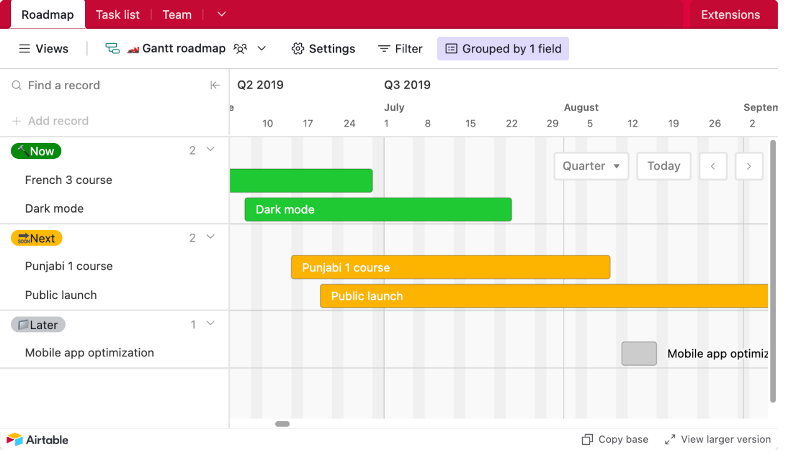Open the more tabs dropdown chevron
This screenshot has height=452, width=785.
(x=222, y=14)
